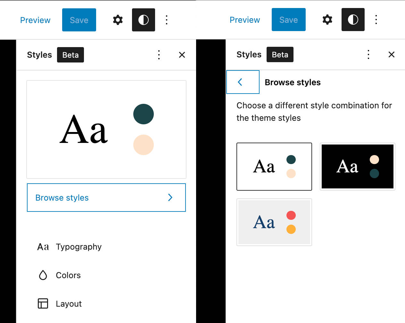
Task: Open the Settings gear icon
Action: [x=118, y=20]
